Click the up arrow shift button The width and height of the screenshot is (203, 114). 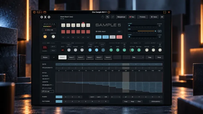pyautogui.click(x=139, y=97)
